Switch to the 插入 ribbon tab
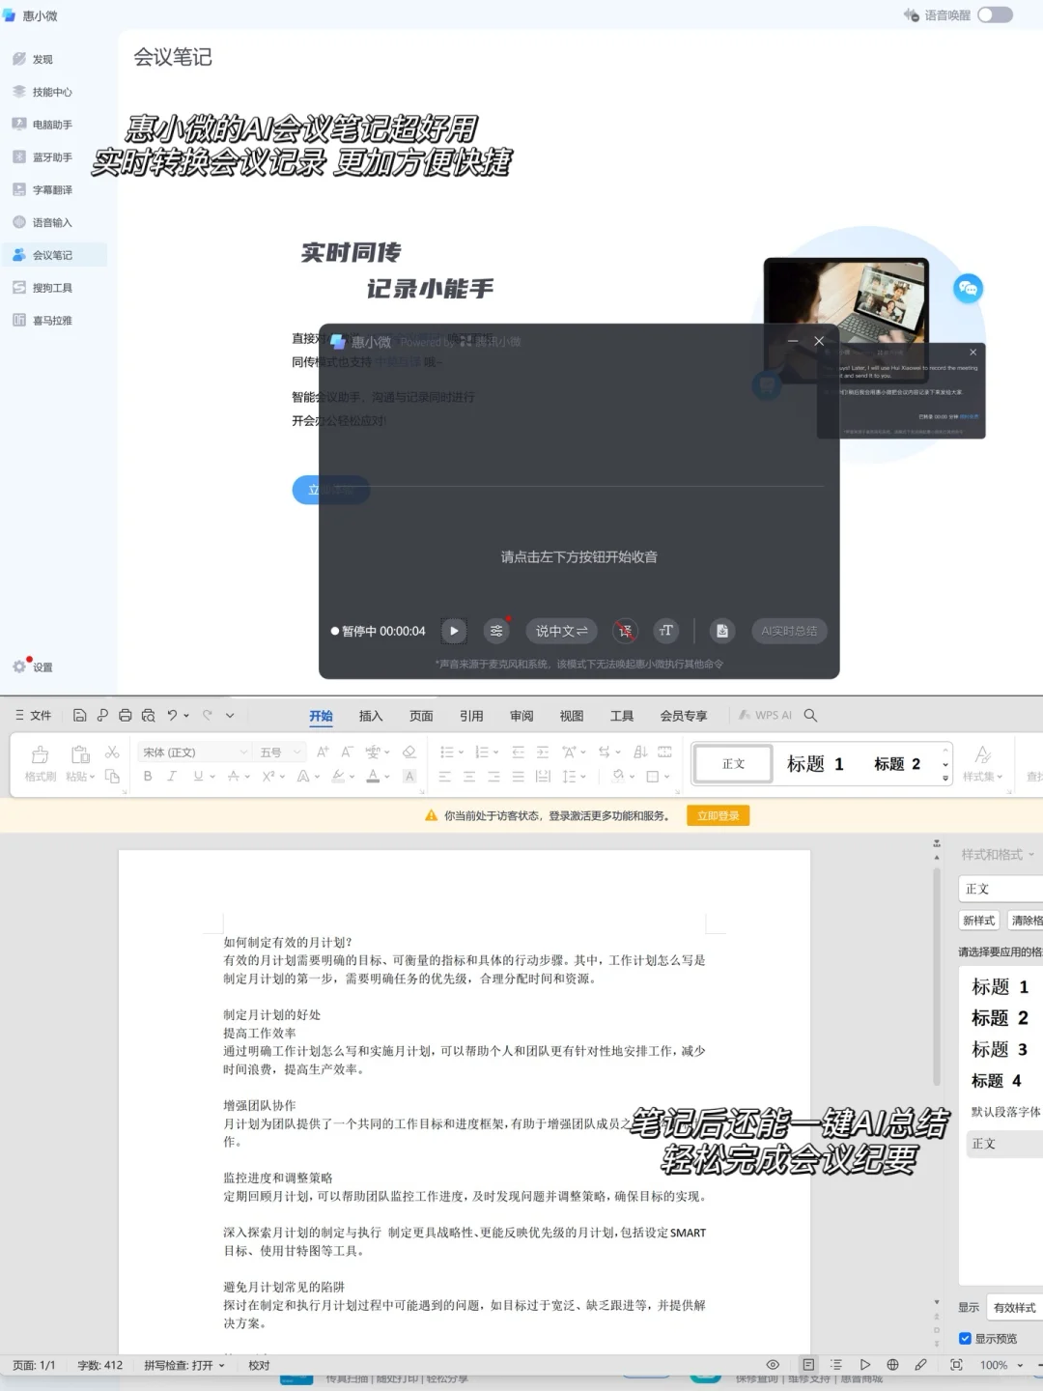1043x1391 pixels. coord(371,716)
